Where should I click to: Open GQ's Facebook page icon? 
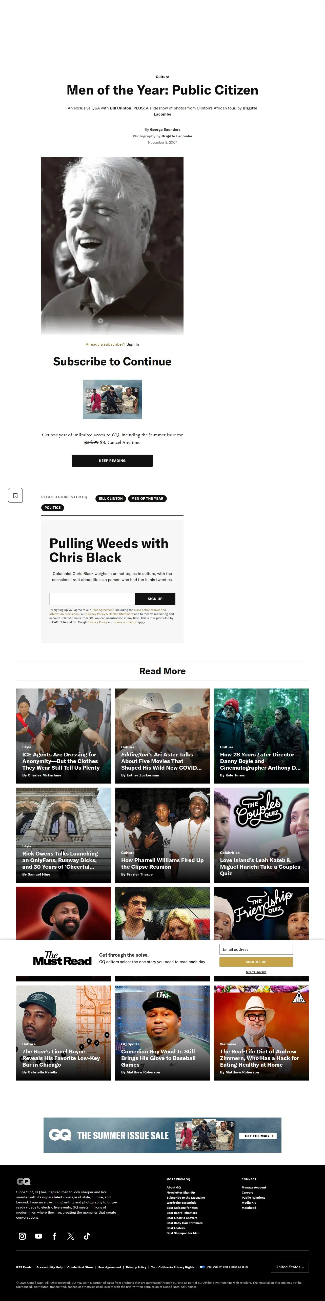pos(54,1236)
